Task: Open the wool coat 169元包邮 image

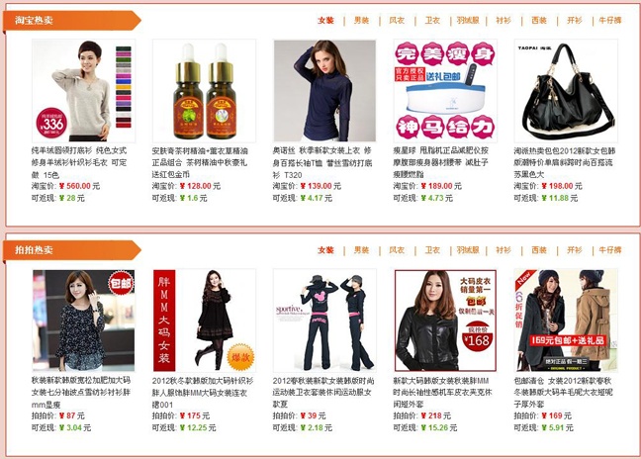Action: click(566, 321)
